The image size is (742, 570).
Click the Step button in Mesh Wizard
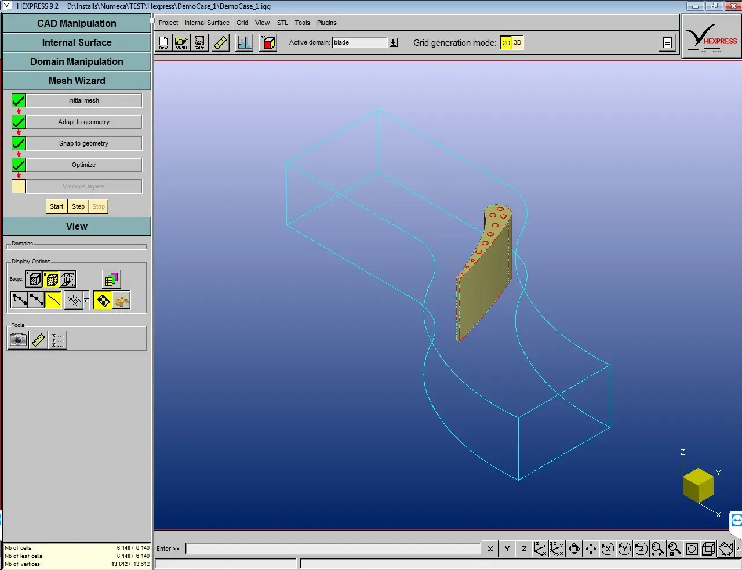(x=78, y=207)
